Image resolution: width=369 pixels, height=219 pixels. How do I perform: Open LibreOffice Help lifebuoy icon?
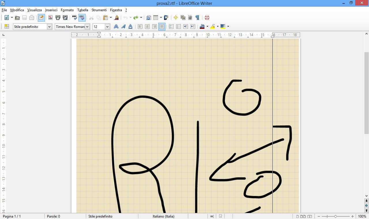(207, 18)
